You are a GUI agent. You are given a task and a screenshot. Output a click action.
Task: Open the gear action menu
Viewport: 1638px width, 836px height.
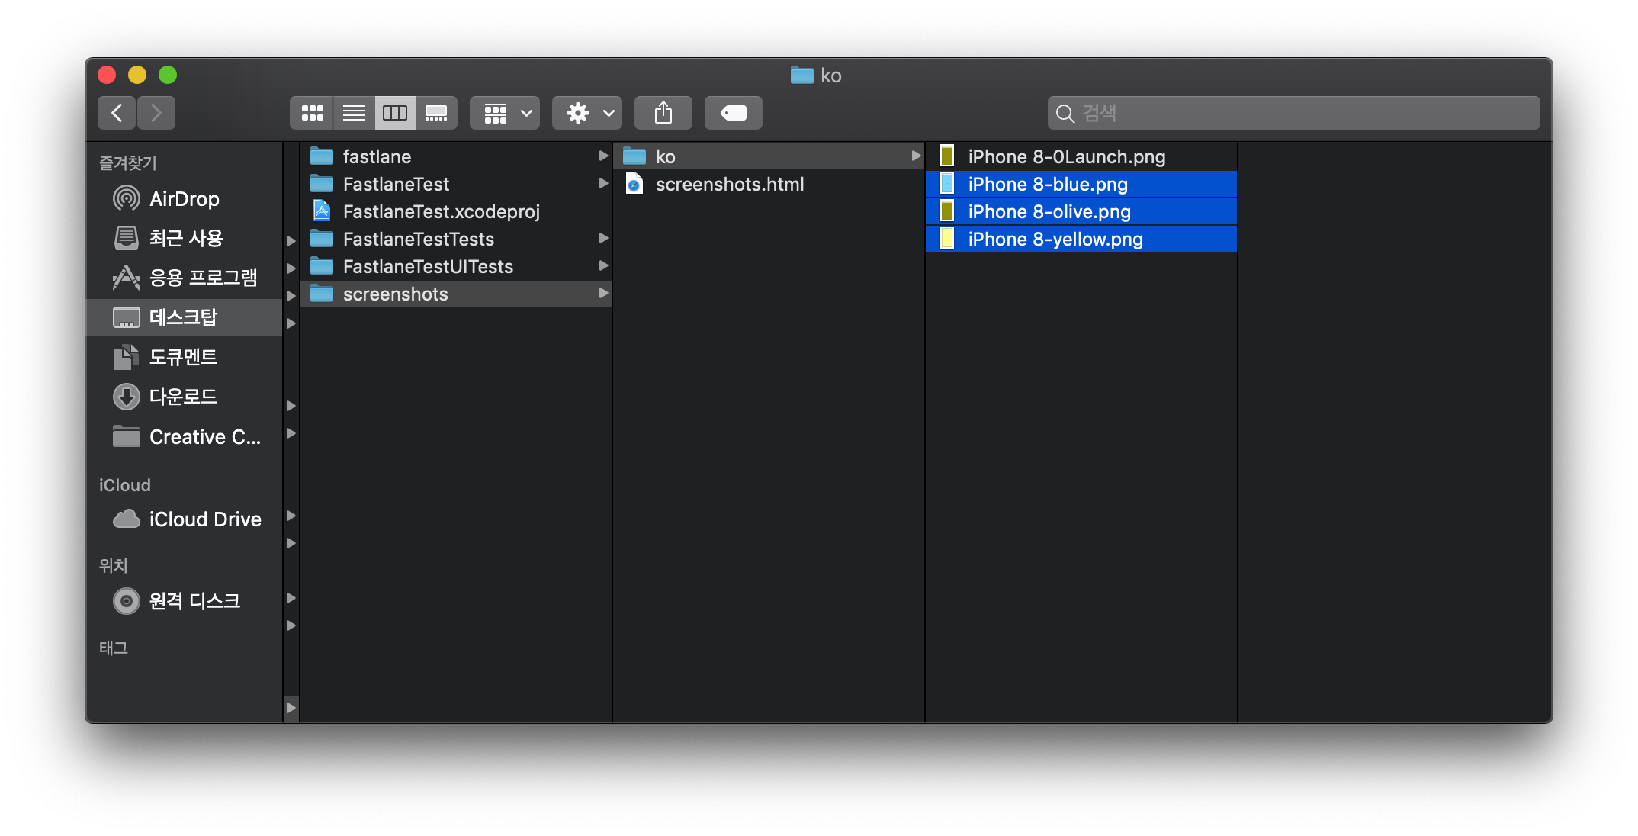tap(587, 113)
